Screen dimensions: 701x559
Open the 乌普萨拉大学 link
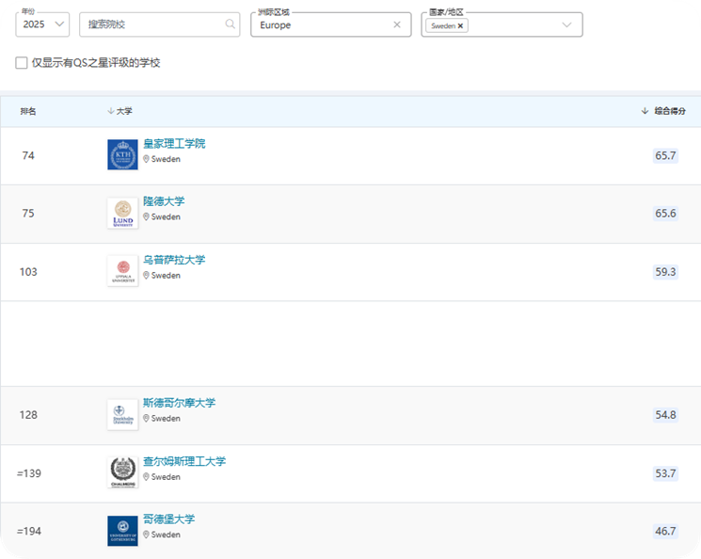point(174,260)
